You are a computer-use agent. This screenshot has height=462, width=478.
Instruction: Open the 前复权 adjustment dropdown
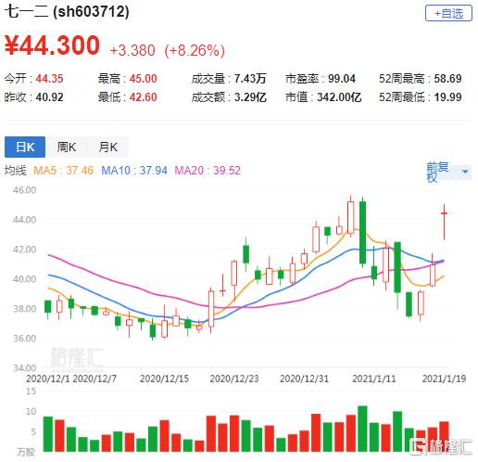point(448,172)
